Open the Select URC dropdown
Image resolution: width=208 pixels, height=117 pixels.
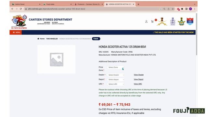pyautogui.click(x=116, y=84)
